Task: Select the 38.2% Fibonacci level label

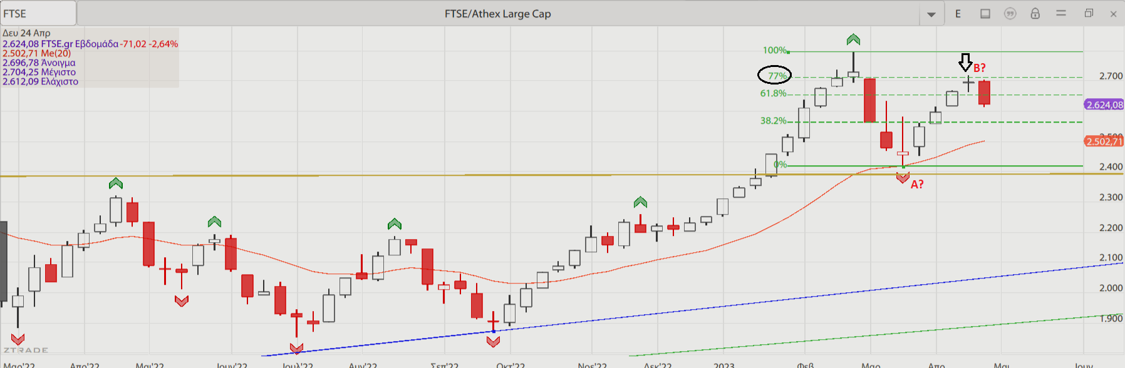Action: click(773, 121)
